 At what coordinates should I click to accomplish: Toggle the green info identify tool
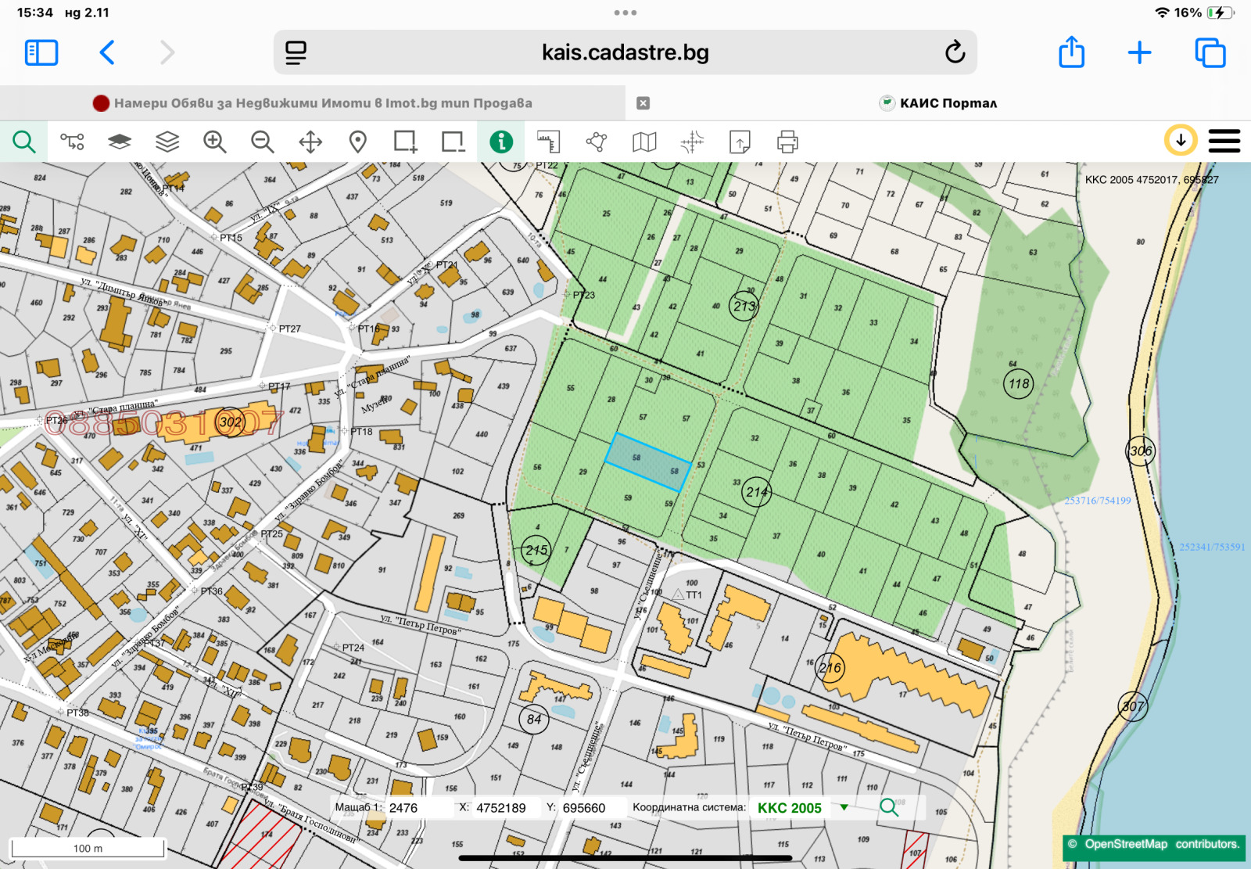[501, 142]
